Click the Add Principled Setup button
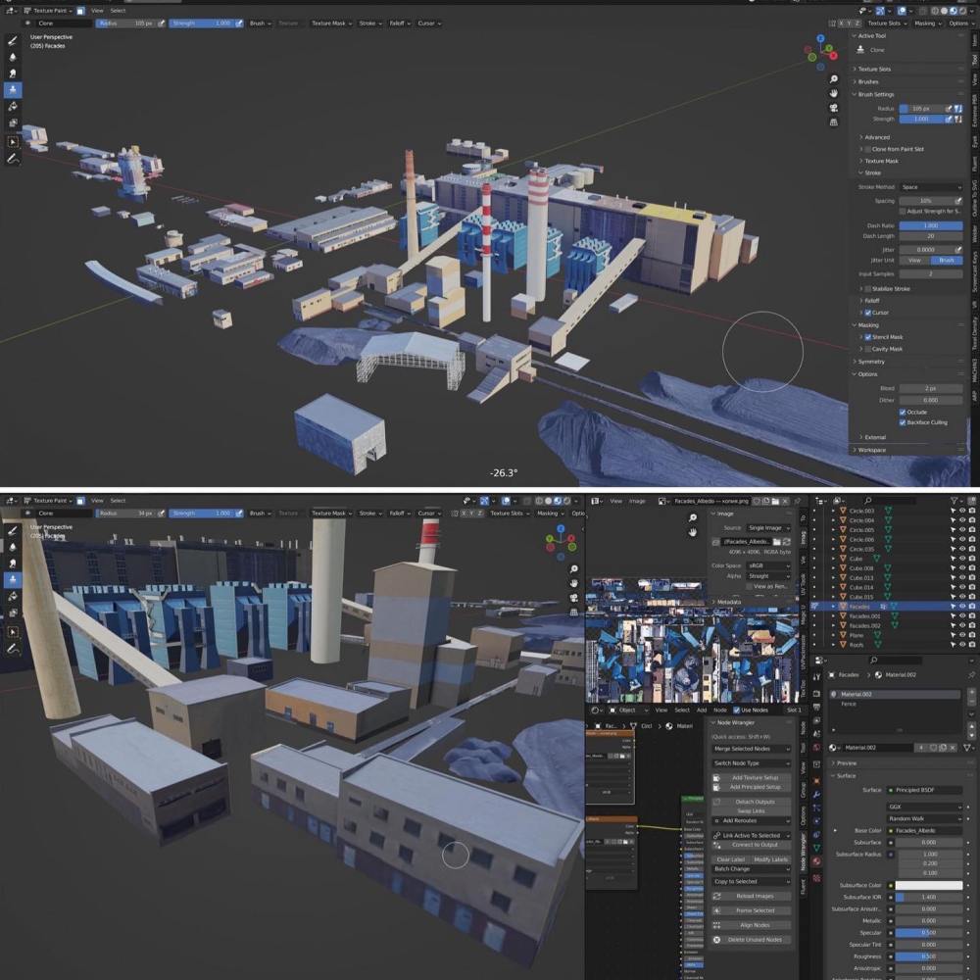The height and width of the screenshot is (980, 980). tap(752, 788)
